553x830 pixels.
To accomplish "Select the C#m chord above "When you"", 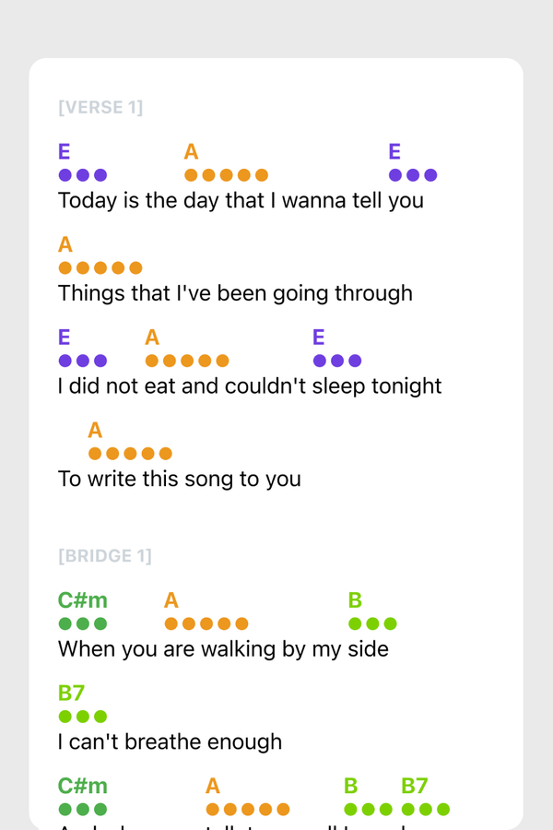I will (82, 601).
